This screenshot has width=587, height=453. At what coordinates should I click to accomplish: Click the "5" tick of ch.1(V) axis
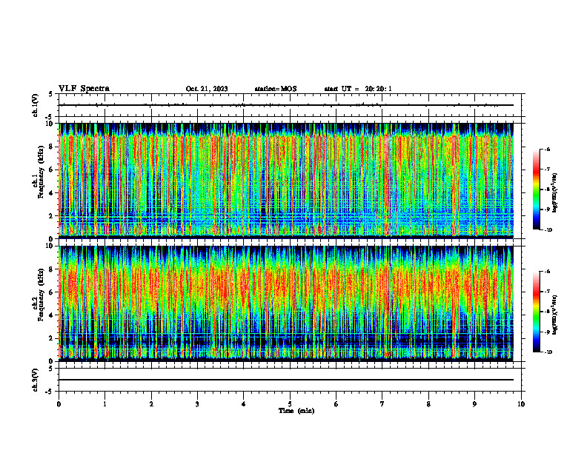click(x=52, y=94)
